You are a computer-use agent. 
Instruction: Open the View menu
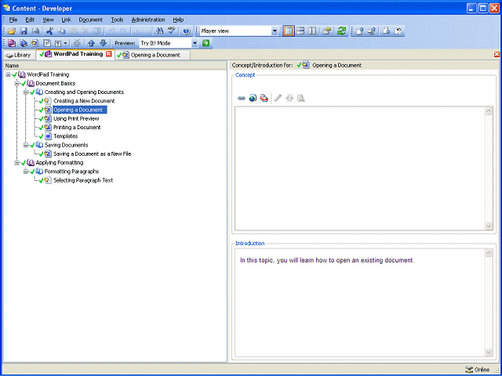(x=48, y=20)
